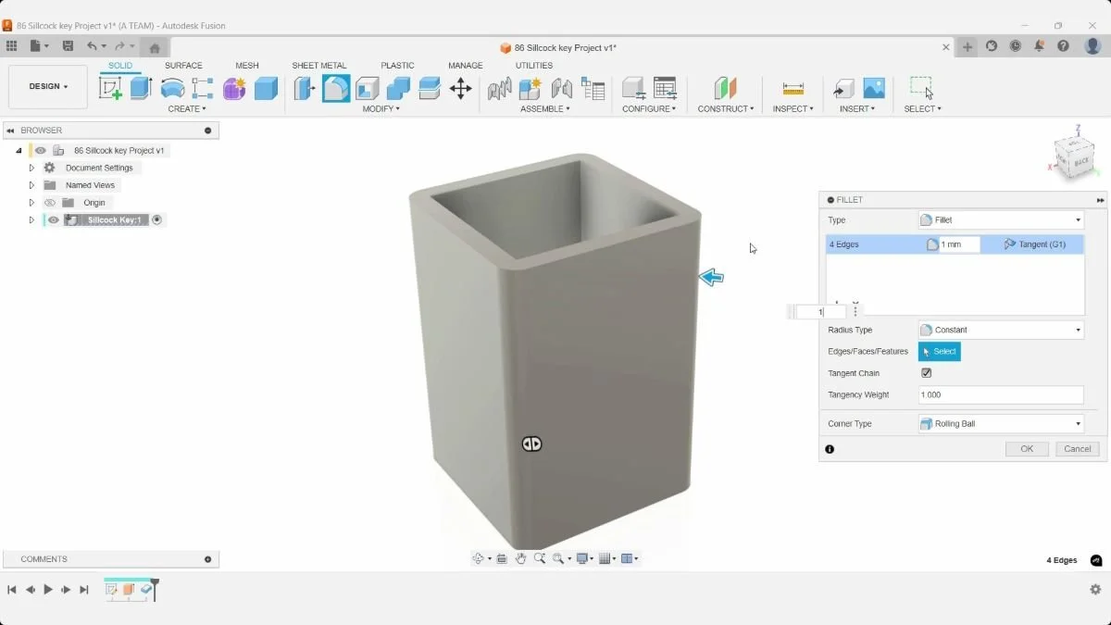Open the data panel grid icon

pyautogui.click(x=11, y=46)
